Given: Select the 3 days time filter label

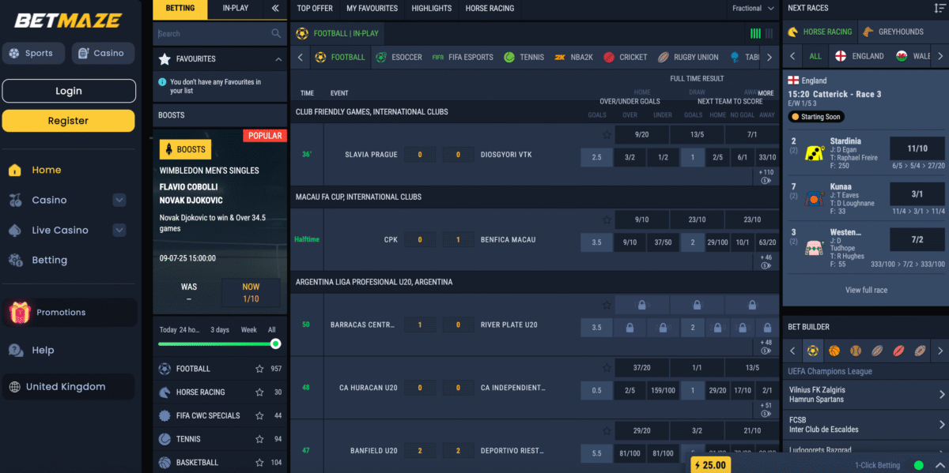Looking at the screenshot, I should point(220,330).
